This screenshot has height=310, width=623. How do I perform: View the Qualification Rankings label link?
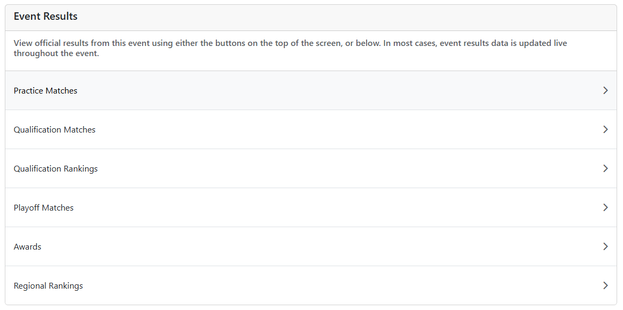tap(56, 169)
